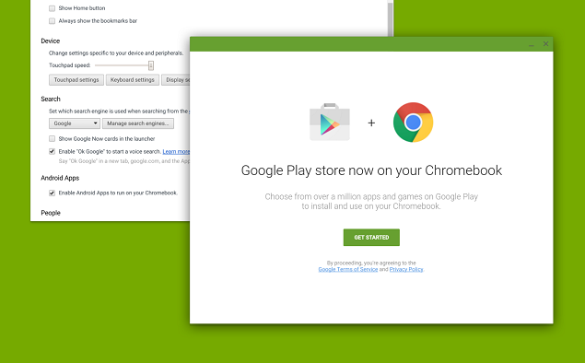The image size is (585, 363).
Task: Click the plus sign between the logos
Action: coord(371,123)
